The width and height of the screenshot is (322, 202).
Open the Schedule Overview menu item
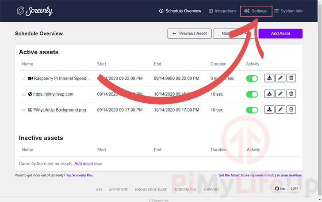click(180, 11)
